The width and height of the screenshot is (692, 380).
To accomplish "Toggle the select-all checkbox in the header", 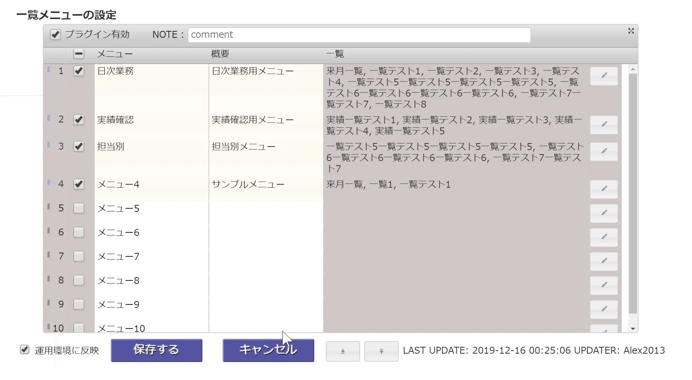I will [79, 54].
